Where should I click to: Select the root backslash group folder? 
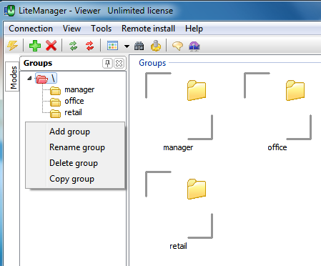(46, 78)
